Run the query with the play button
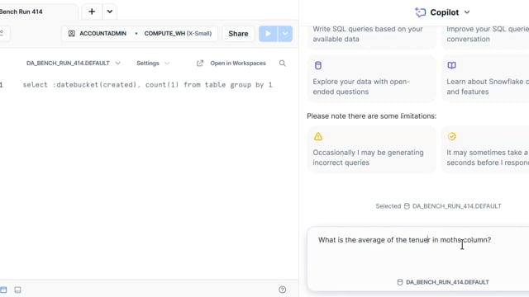Image resolution: width=529 pixels, height=297 pixels. pyautogui.click(x=268, y=33)
